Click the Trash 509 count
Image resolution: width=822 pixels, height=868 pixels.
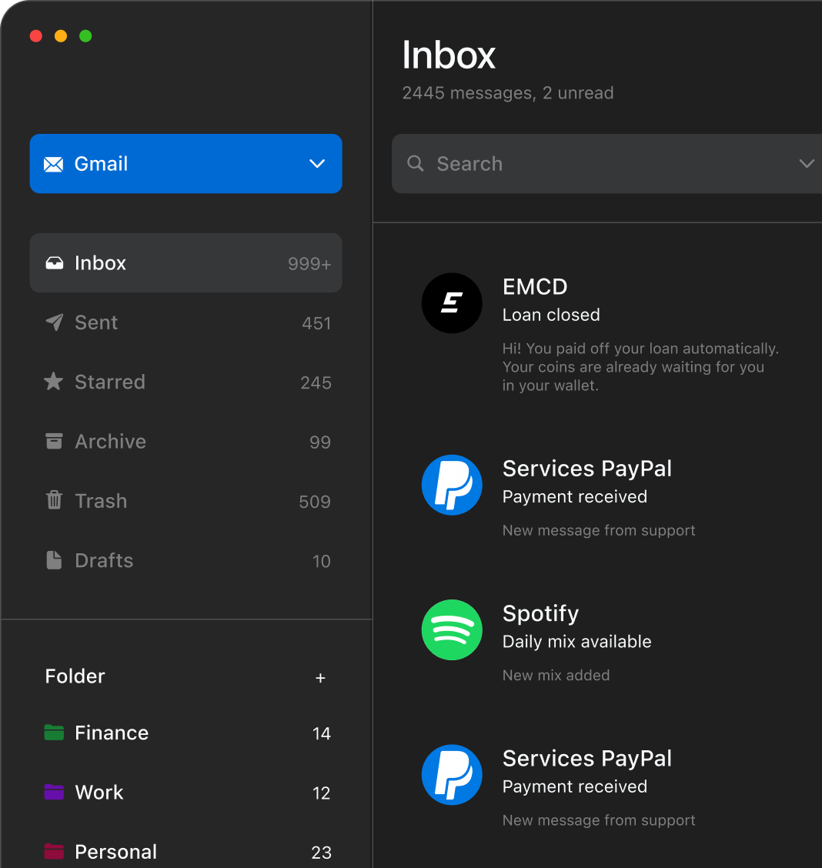coord(315,502)
